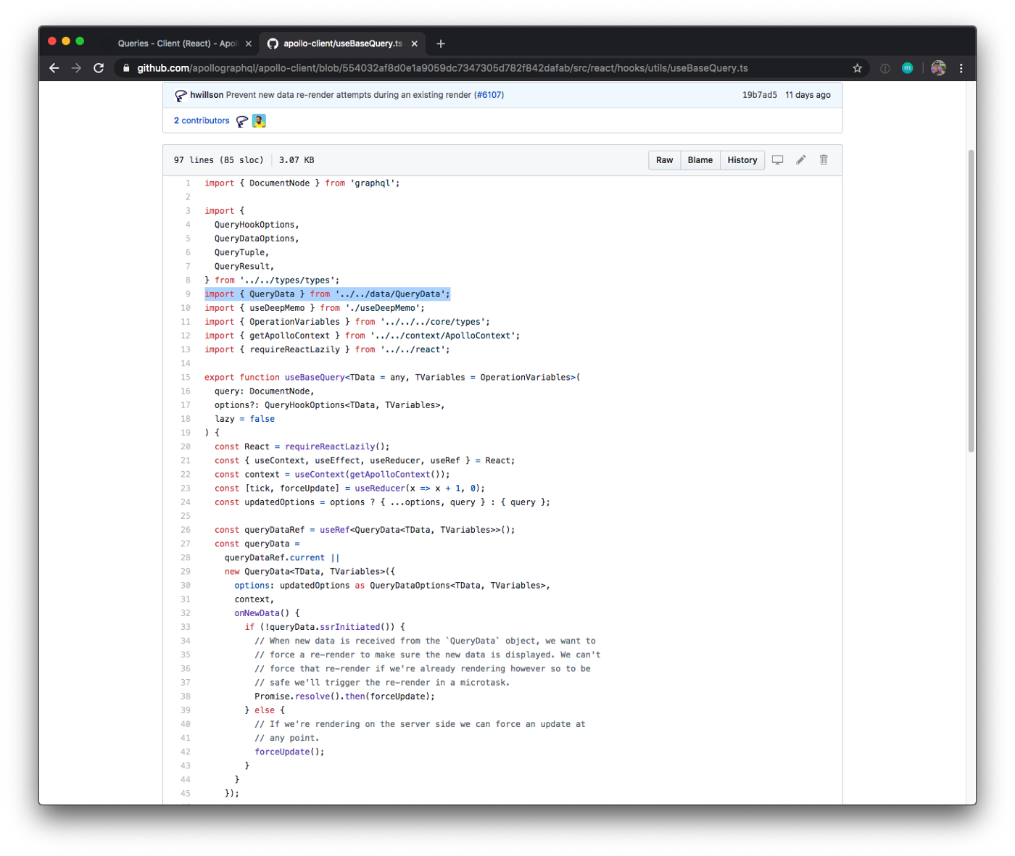Select line number 29
The width and height of the screenshot is (1015, 856).
(186, 572)
